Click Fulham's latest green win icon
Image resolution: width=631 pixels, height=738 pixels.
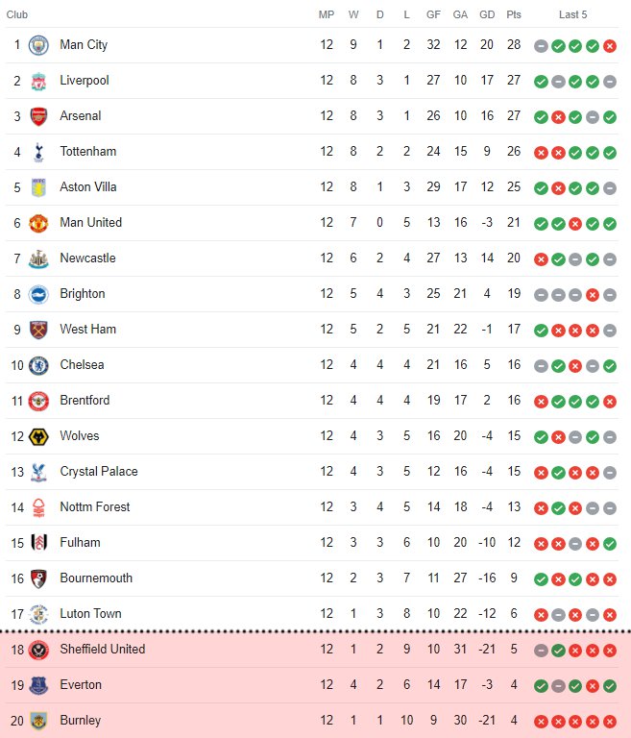pos(610,544)
